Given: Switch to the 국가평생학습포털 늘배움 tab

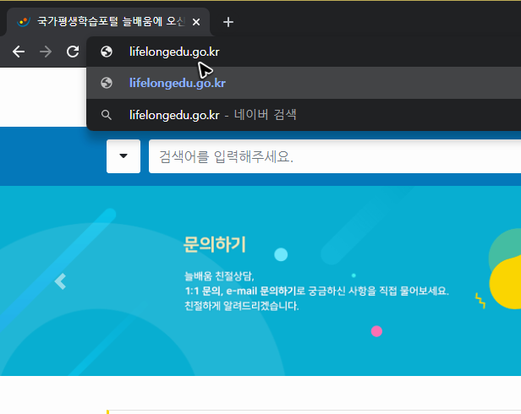Looking at the screenshot, I should click(x=108, y=22).
